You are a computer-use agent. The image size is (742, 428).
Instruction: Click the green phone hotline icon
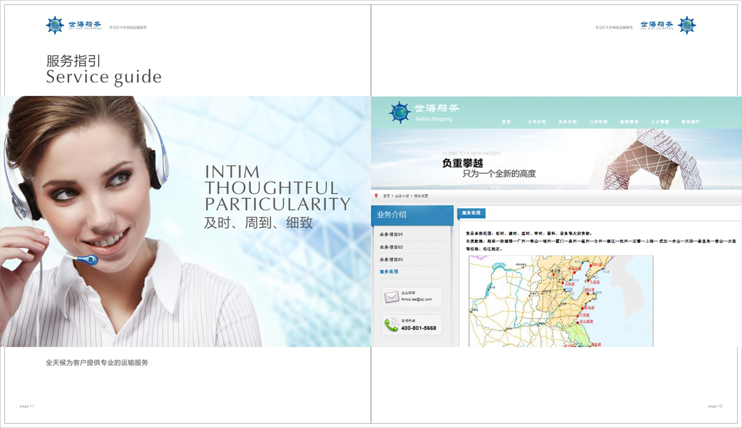[x=391, y=325]
